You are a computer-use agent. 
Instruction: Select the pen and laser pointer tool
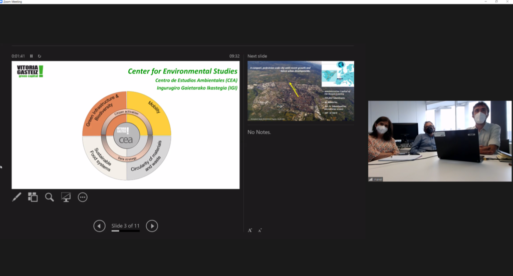(17, 197)
